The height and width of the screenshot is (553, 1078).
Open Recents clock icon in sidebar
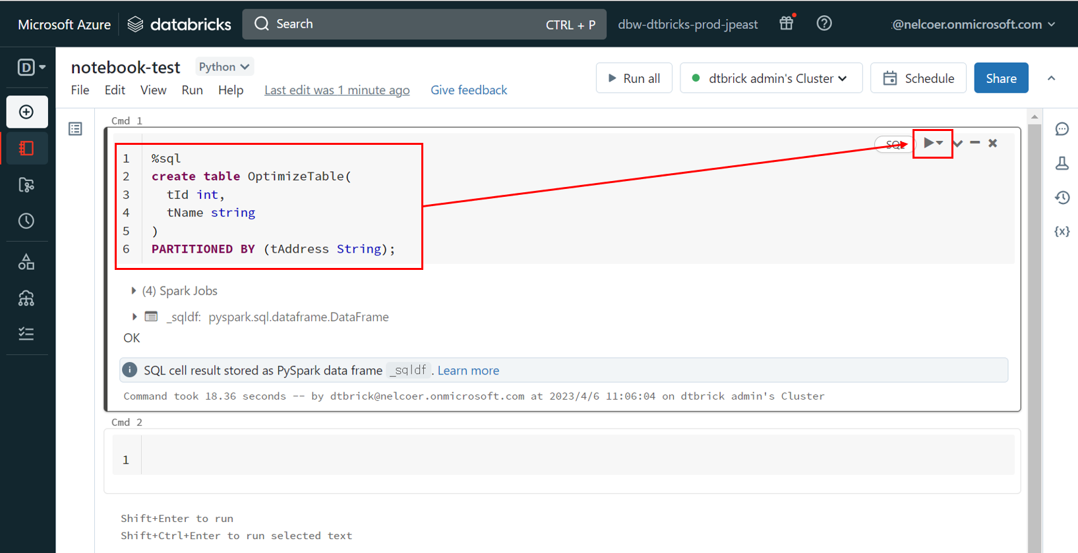click(26, 221)
